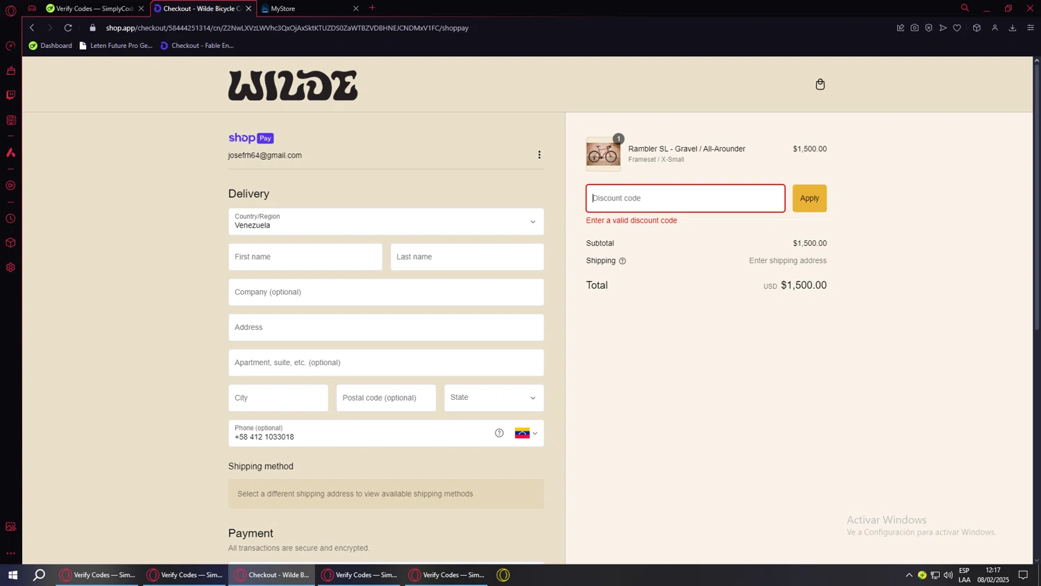Open the Windows Start menu
Image resolution: width=1041 pixels, height=586 pixels.
[x=12, y=575]
